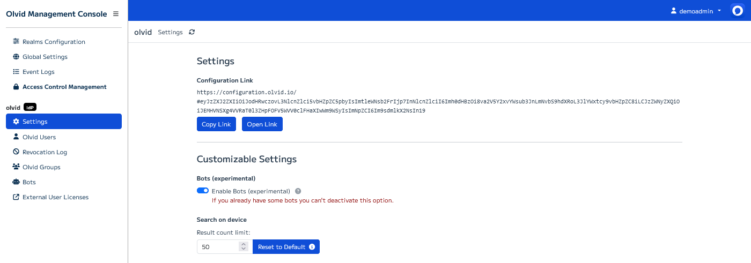Decrease result count with stepper down arrow

coord(244,249)
